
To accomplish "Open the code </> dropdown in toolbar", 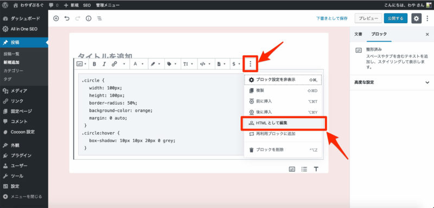I will [205, 64].
